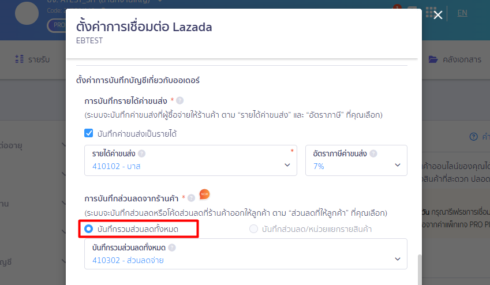Open คลังเอกสาร menu
The width and height of the screenshot is (490, 285).
point(455,59)
